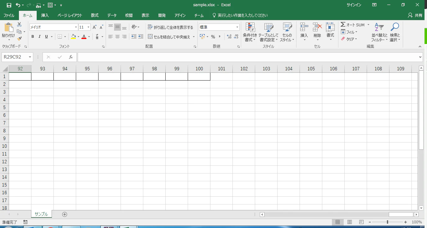The width and height of the screenshot is (427, 228).
Task: Expand the Name Box dropdown R29C92
Action: coord(30,57)
